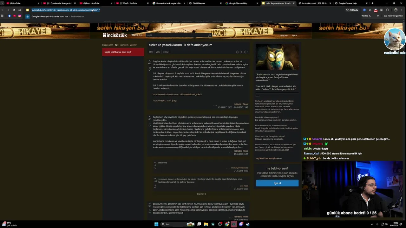Upvote the 'görünümlerini, şekillerini' entry
406x228 pixels.
point(150,203)
